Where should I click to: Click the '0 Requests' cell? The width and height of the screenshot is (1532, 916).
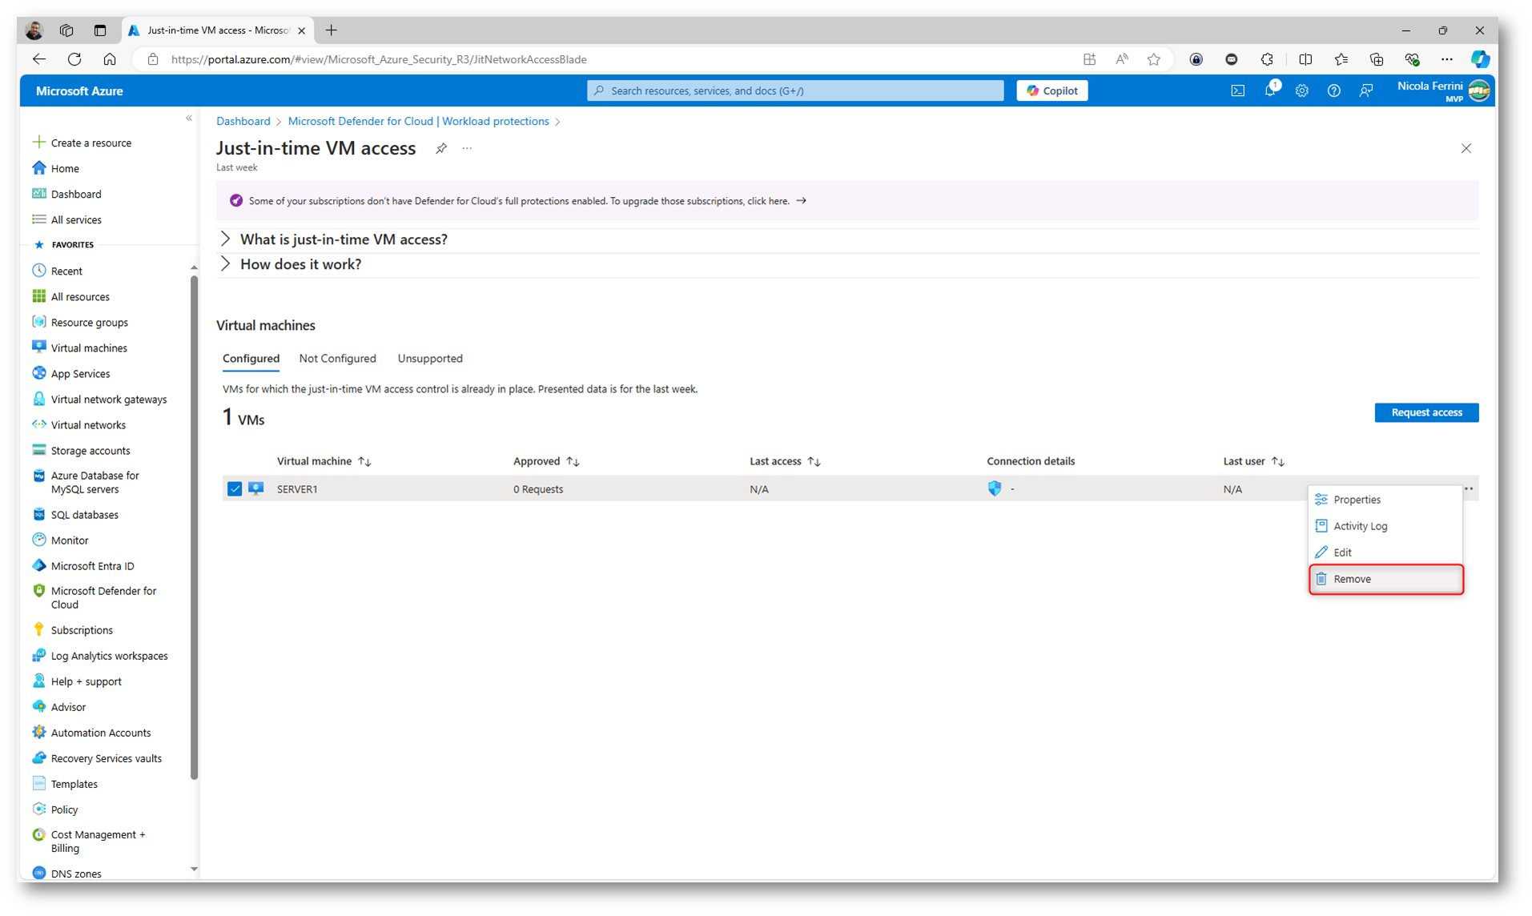[538, 489]
